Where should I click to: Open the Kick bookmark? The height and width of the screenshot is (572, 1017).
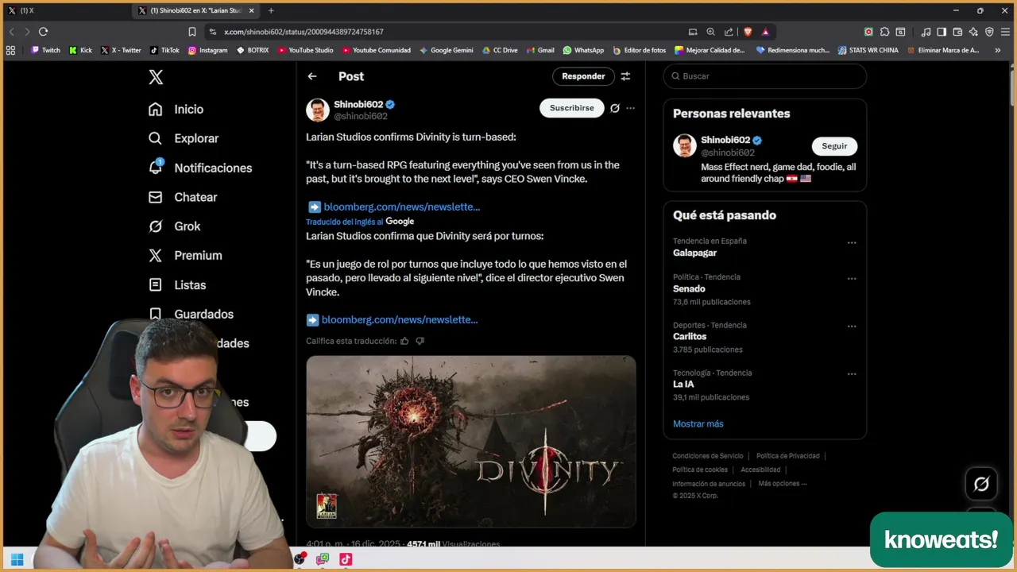click(x=80, y=50)
